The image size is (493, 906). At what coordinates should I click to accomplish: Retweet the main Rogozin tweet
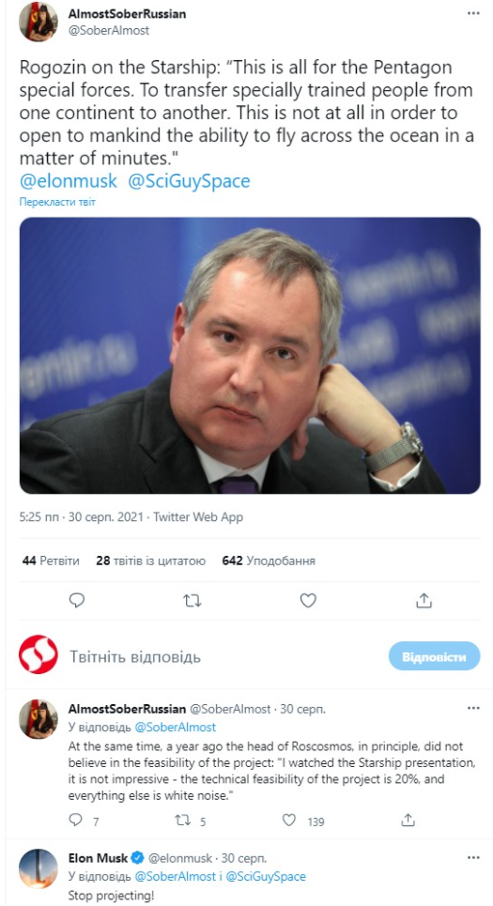192,601
